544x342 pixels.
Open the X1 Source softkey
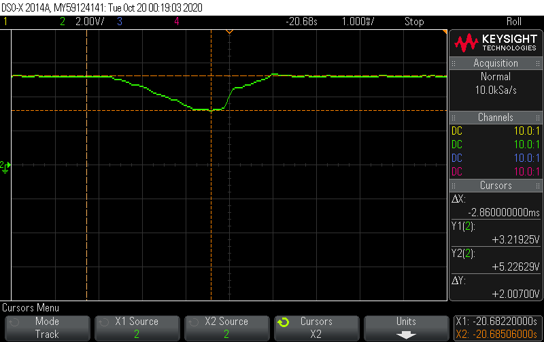point(137,328)
